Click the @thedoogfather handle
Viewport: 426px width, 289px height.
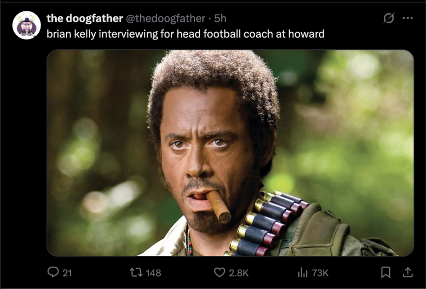coord(166,18)
